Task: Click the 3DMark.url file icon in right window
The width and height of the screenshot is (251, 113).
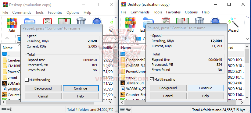Action: click(x=123, y=83)
